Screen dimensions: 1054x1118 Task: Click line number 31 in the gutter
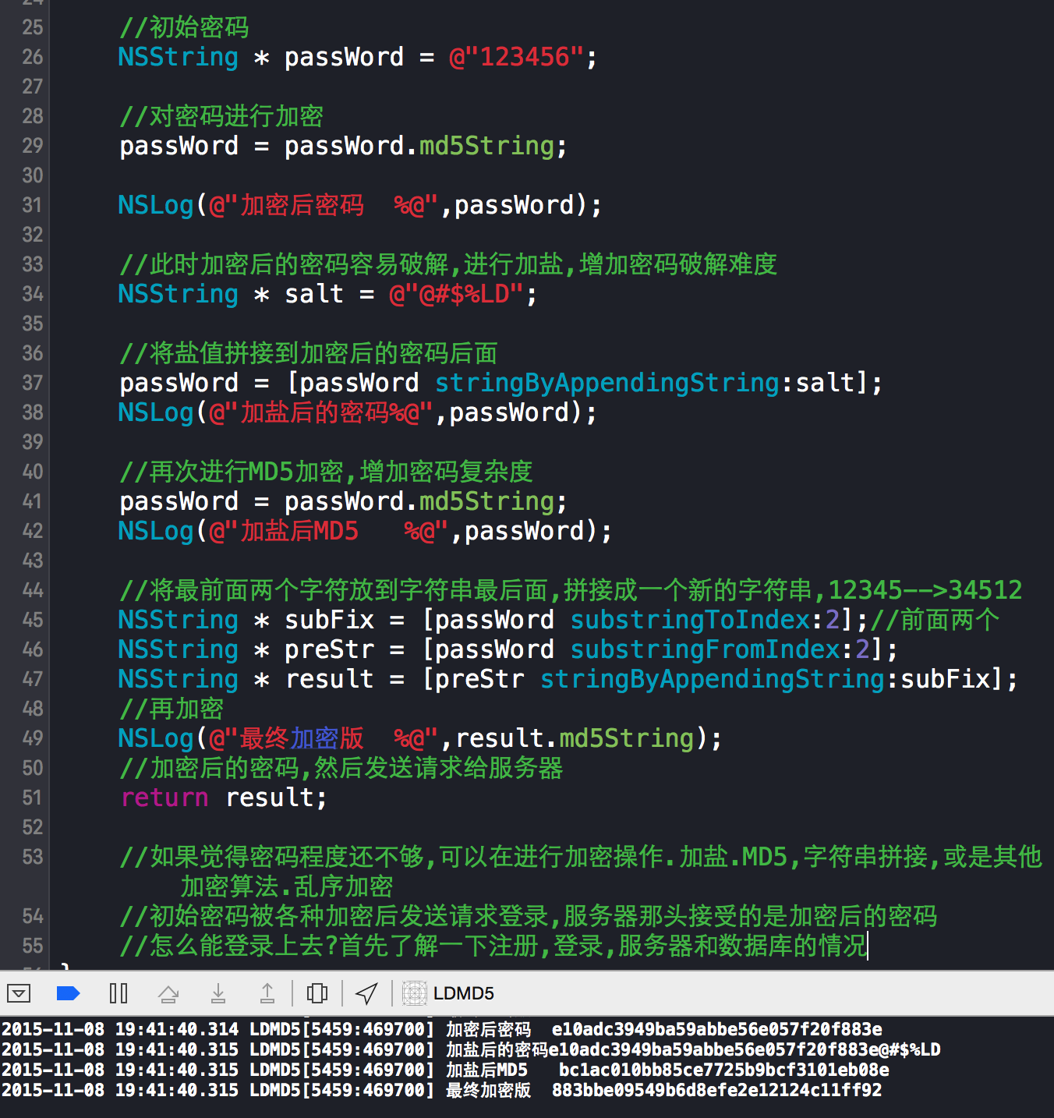pyautogui.click(x=33, y=205)
